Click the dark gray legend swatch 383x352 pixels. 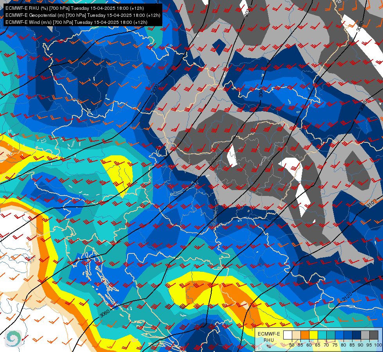[374, 335]
